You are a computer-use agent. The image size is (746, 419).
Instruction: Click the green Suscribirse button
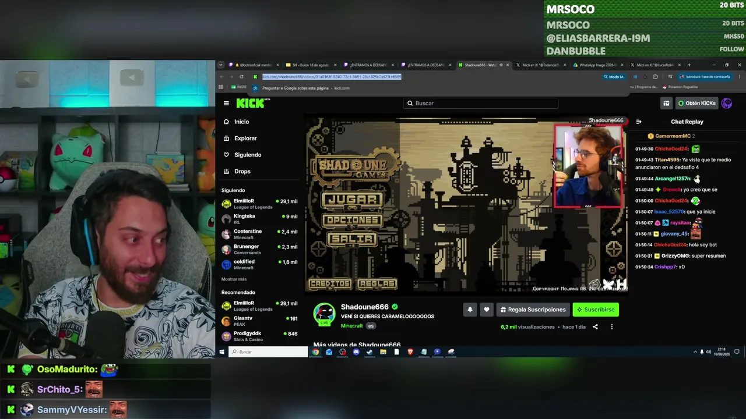pos(596,310)
